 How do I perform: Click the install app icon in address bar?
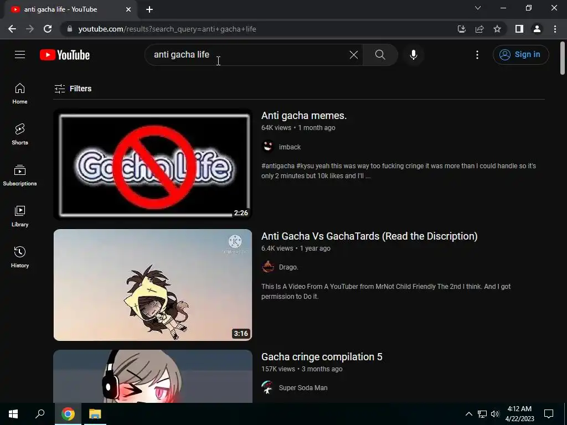point(461,29)
